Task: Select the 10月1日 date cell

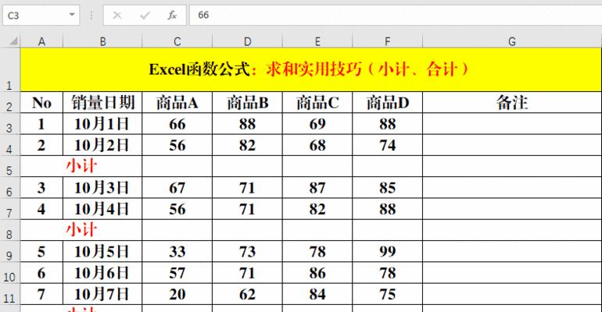Action: (x=102, y=124)
